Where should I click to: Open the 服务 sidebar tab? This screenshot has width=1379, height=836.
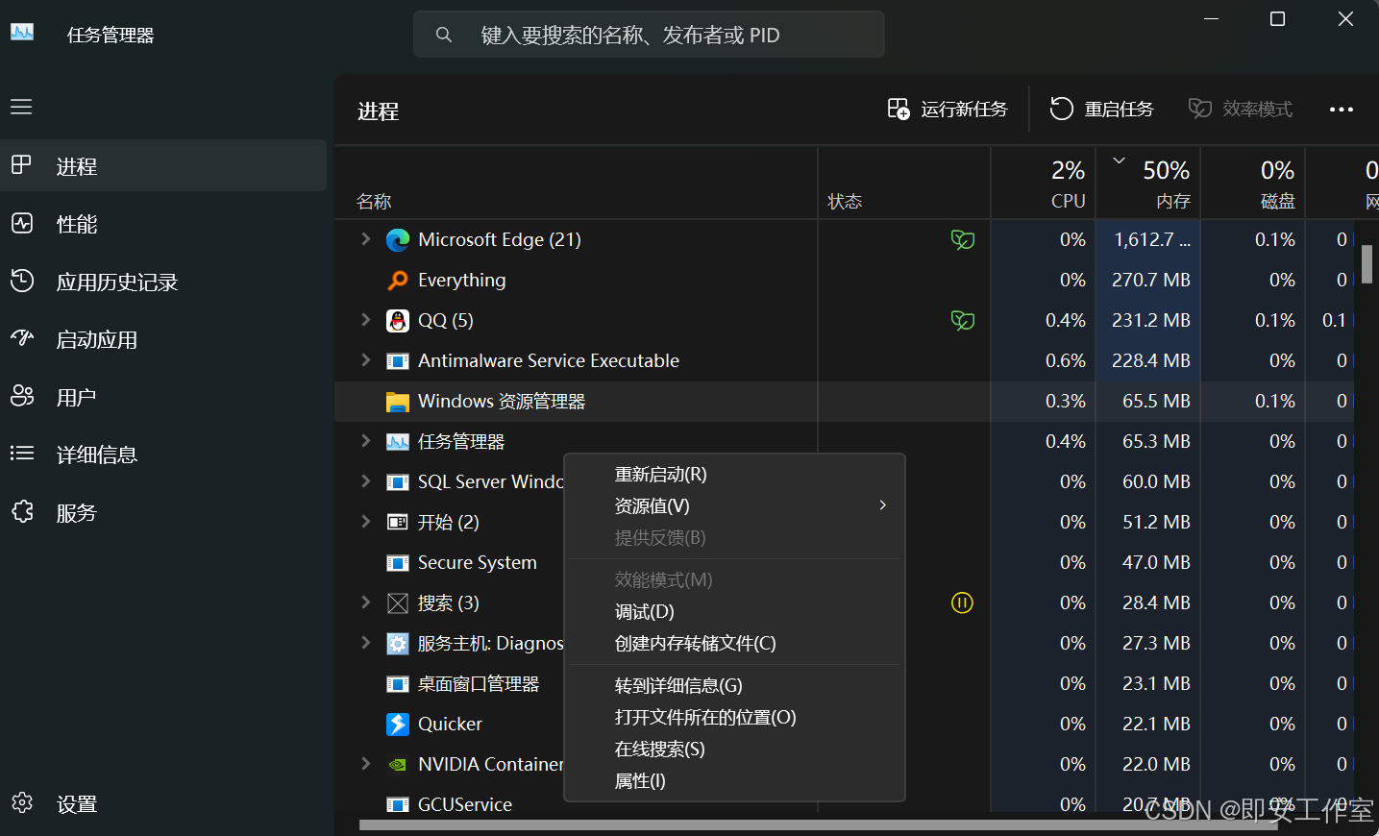pos(163,512)
